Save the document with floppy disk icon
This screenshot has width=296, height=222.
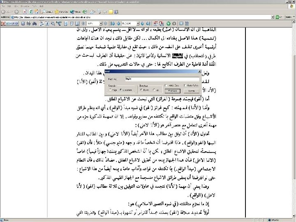click(23, 23)
